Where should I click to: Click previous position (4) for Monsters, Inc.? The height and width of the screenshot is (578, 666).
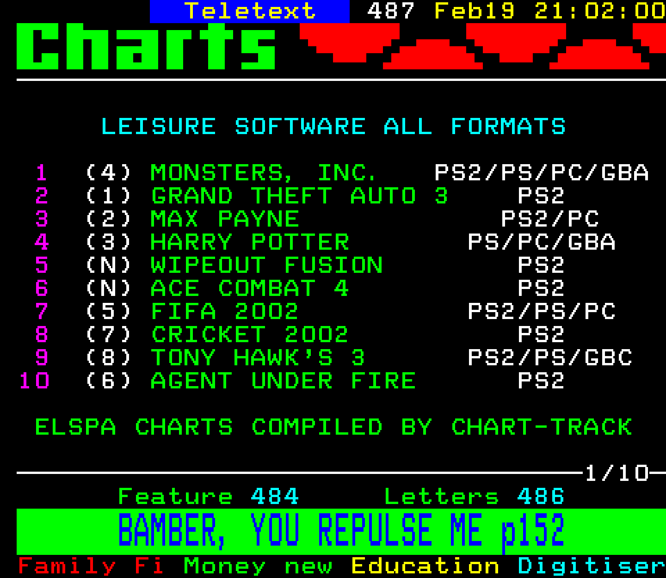(109, 173)
